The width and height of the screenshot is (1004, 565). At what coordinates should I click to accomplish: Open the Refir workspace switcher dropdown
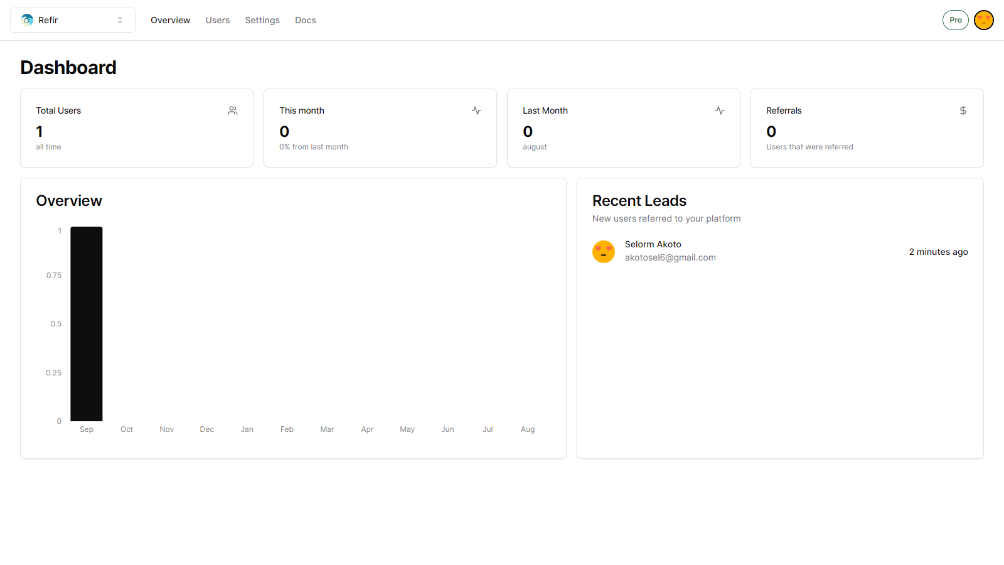(x=73, y=20)
